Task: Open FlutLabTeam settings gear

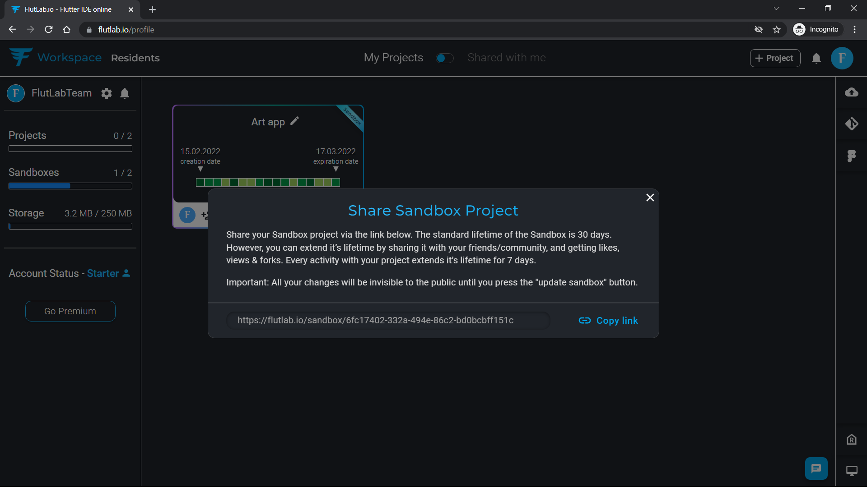Action: [x=107, y=93]
